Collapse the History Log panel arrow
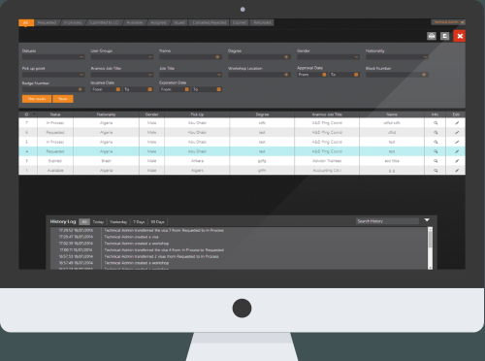This screenshot has width=485, height=361. pyautogui.click(x=427, y=220)
